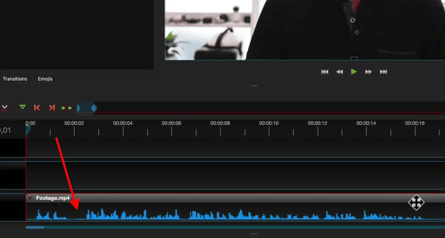Center timeline on the playhead
The image size is (445, 238).
66,108
